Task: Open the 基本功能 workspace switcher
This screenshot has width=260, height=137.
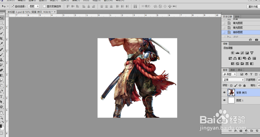Action: (x=253, y=7)
